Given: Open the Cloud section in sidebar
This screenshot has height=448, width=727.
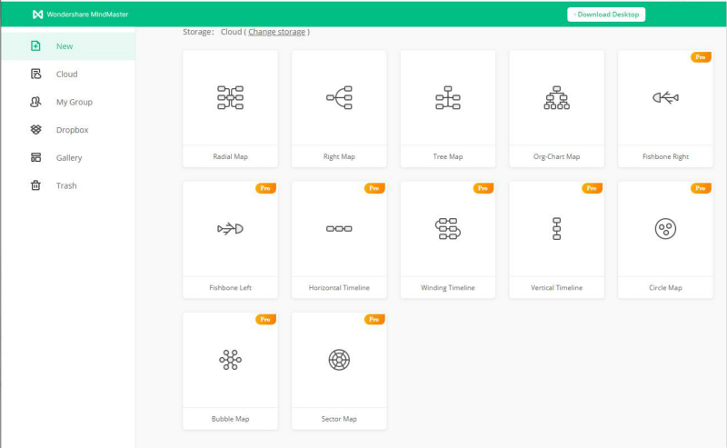Looking at the screenshot, I should pyautogui.click(x=66, y=75).
